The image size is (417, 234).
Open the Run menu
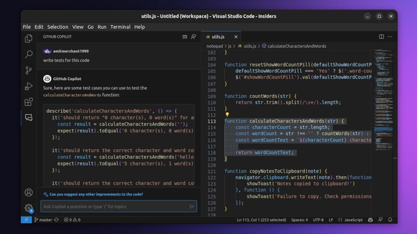[x=102, y=27]
